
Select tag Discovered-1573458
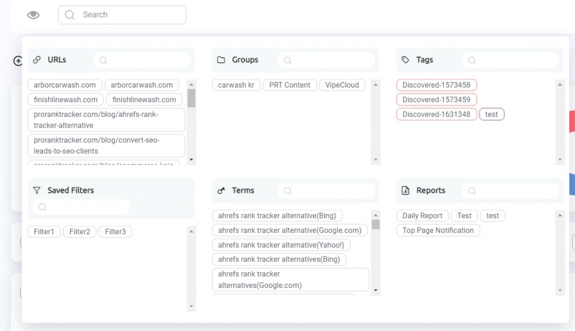[x=437, y=85]
